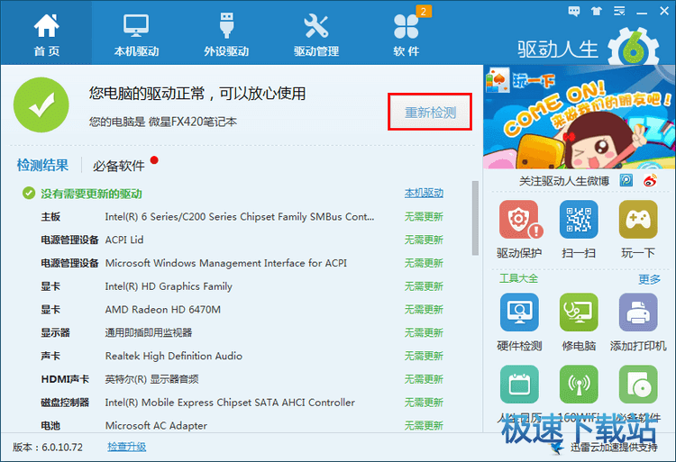Select the AMD Radeon HD 6470M row

point(242,310)
